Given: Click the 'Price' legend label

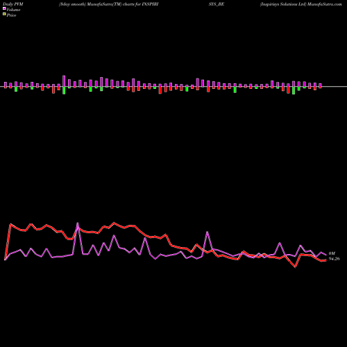Looking at the screenshot, I should click(x=11, y=15).
